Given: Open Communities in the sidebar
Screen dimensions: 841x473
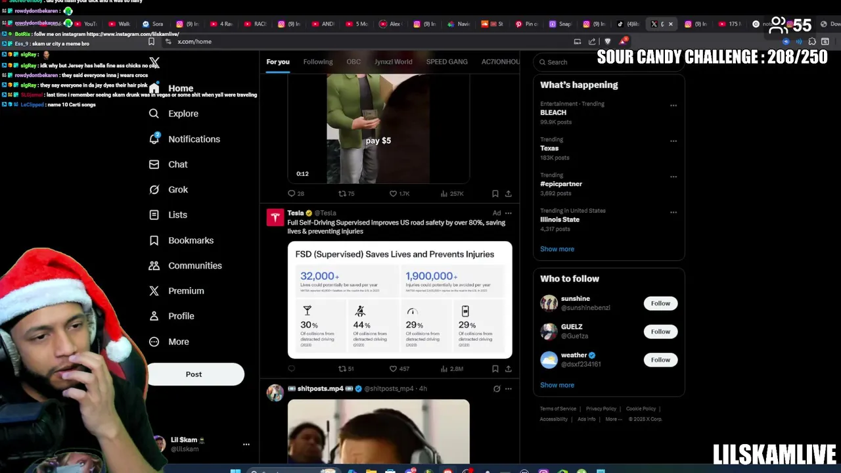Looking at the screenshot, I should click(x=185, y=265).
